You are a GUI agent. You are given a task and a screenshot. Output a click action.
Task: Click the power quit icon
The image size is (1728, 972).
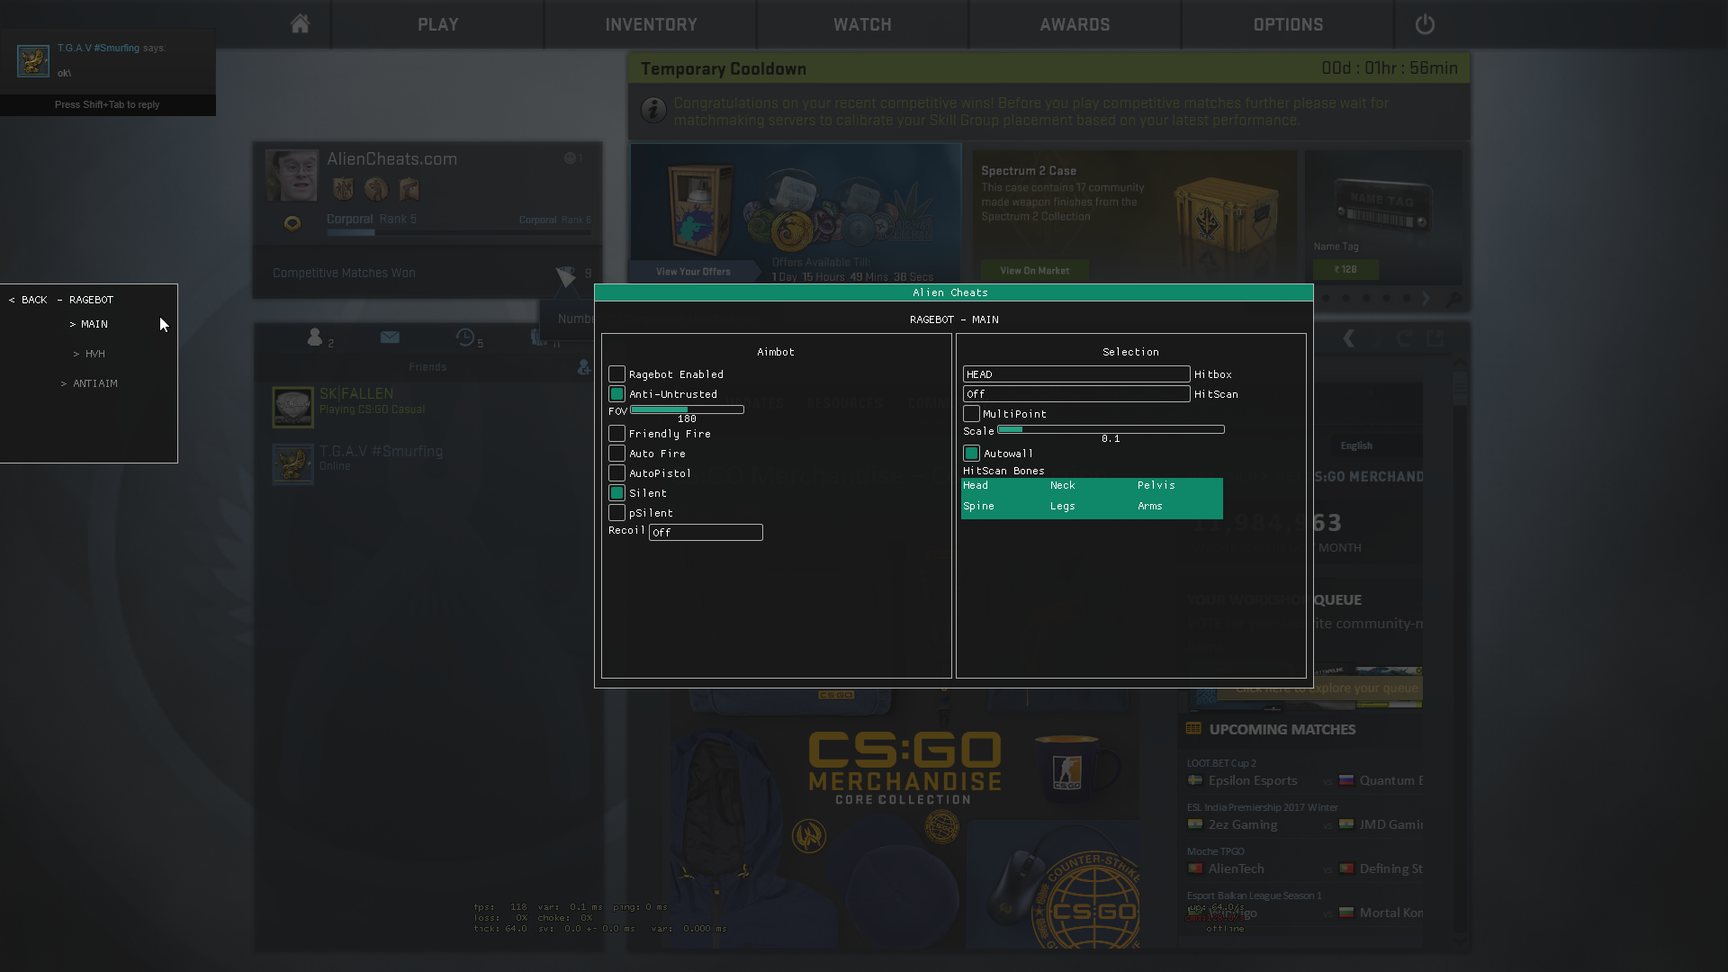point(1424,24)
